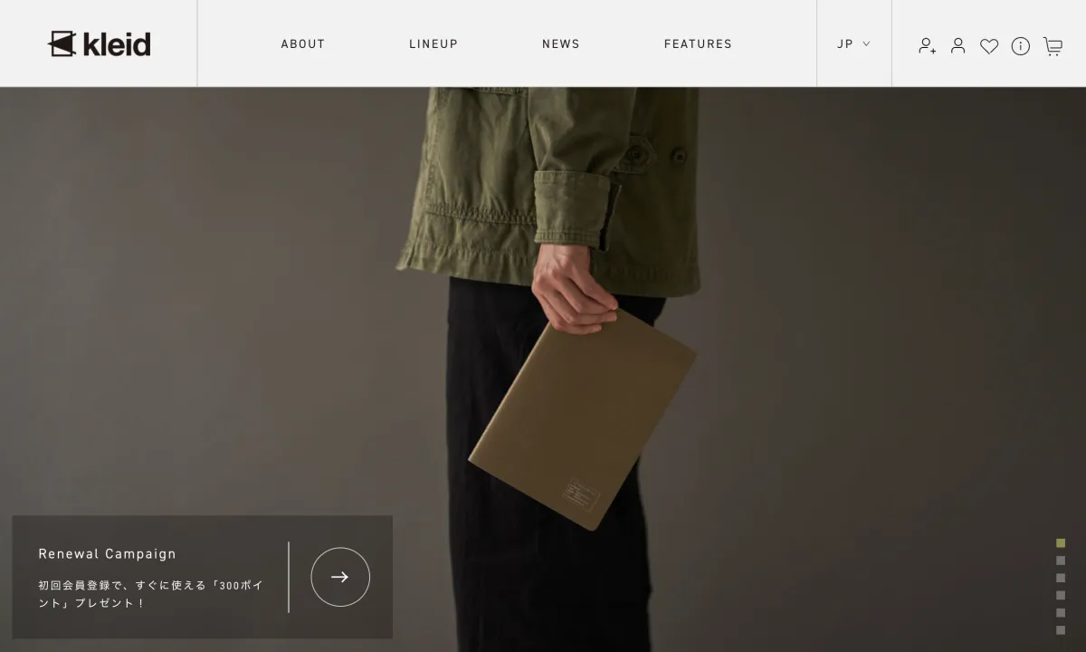1086x652 pixels.
Task: Open the shopping cart icon
Action: tap(1053, 46)
